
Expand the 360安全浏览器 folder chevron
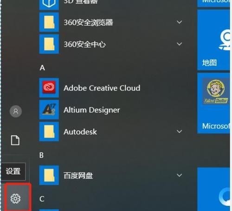pos(179,22)
